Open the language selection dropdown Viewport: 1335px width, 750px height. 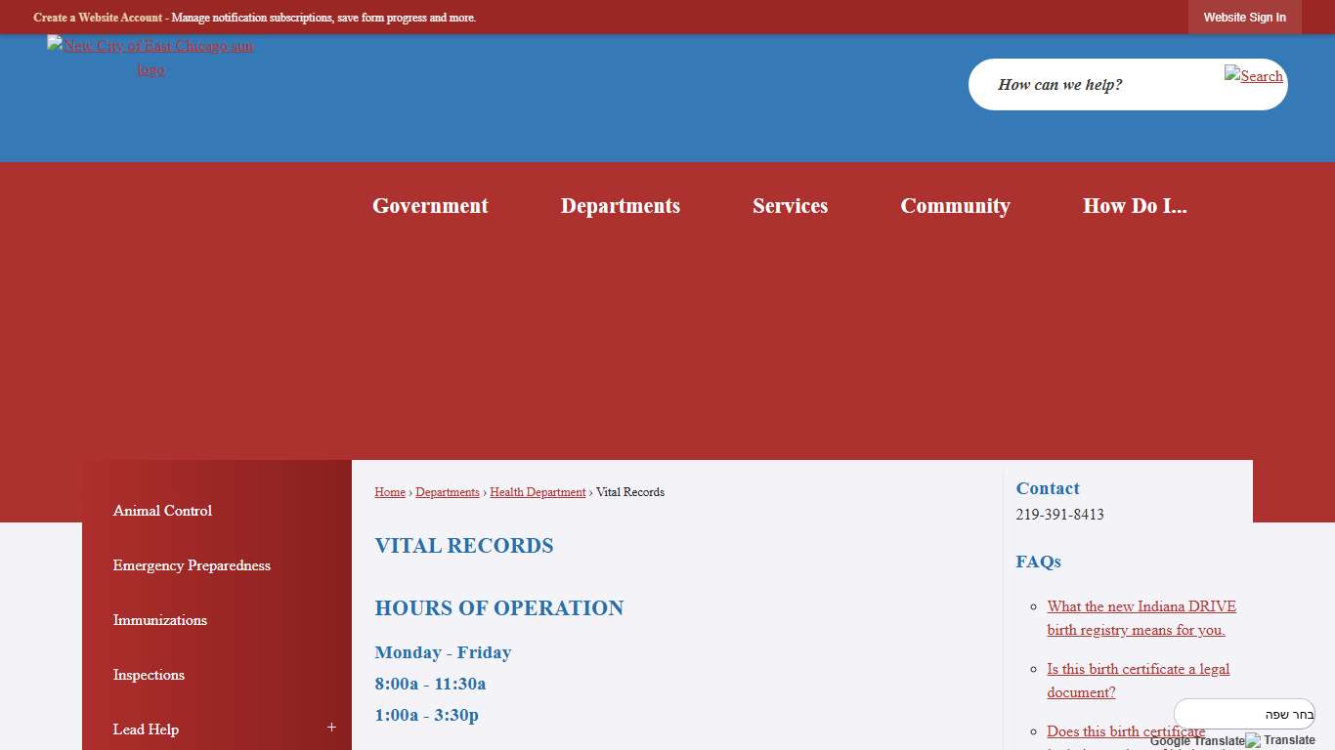click(x=1244, y=714)
